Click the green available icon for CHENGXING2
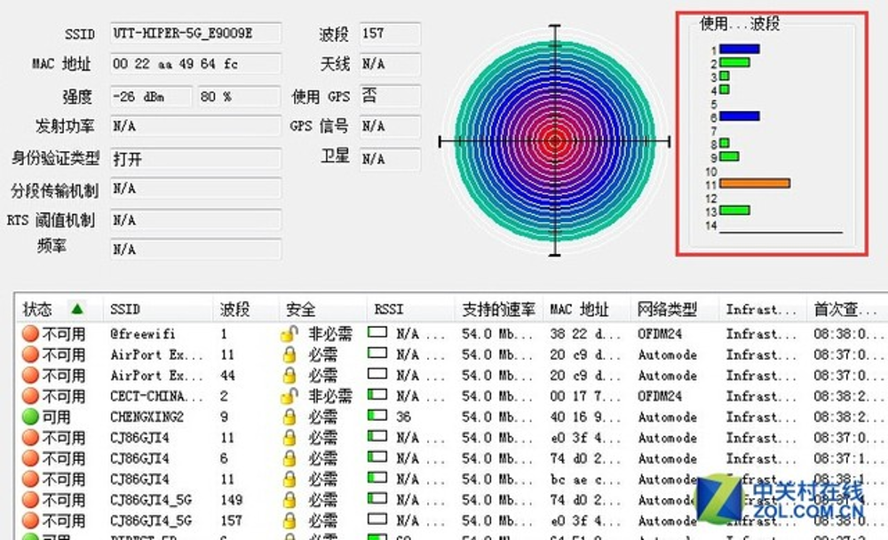Screen dimensions: 888x540 pos(30,417)
